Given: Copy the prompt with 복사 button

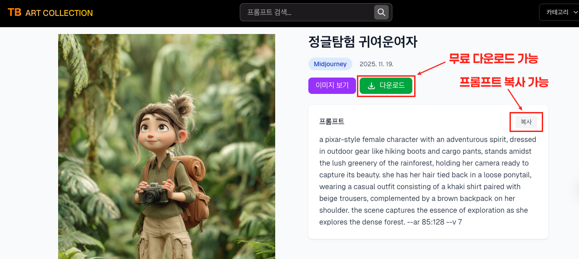Looking at the screenshot, I should (x=526, y=122).
